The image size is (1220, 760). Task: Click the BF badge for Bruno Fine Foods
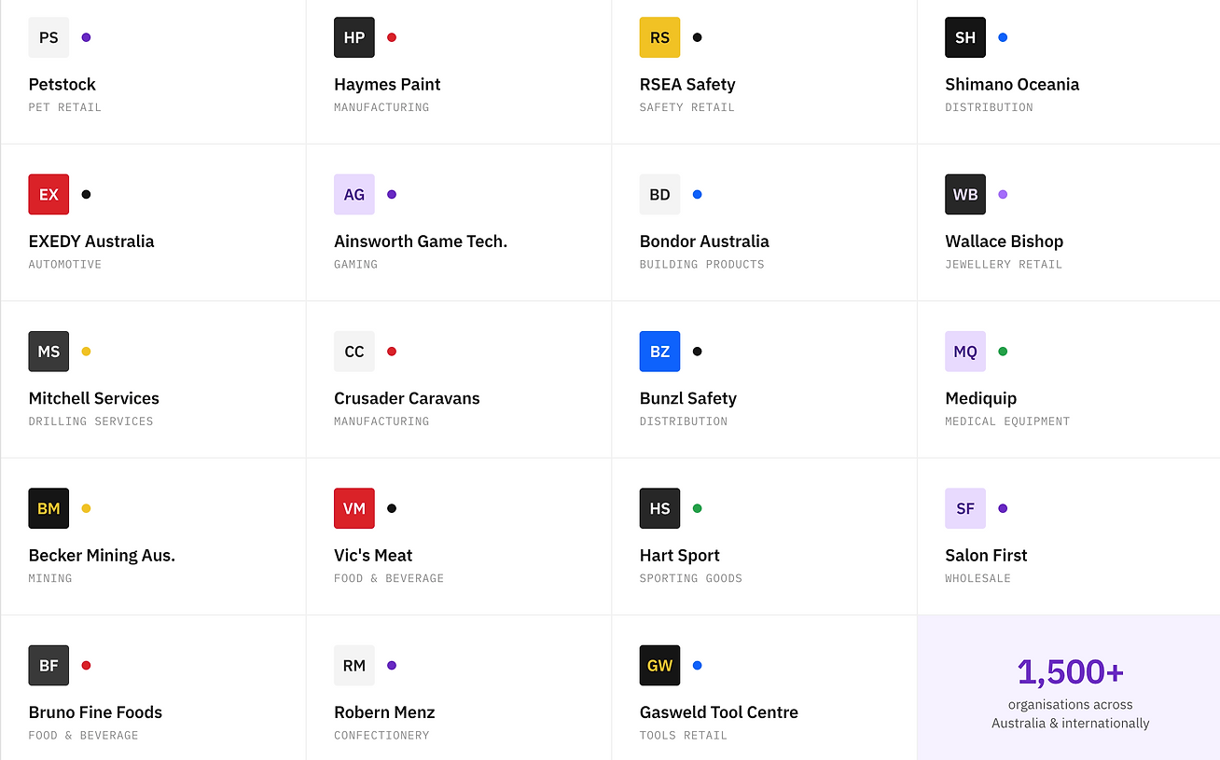coord(49,665)
